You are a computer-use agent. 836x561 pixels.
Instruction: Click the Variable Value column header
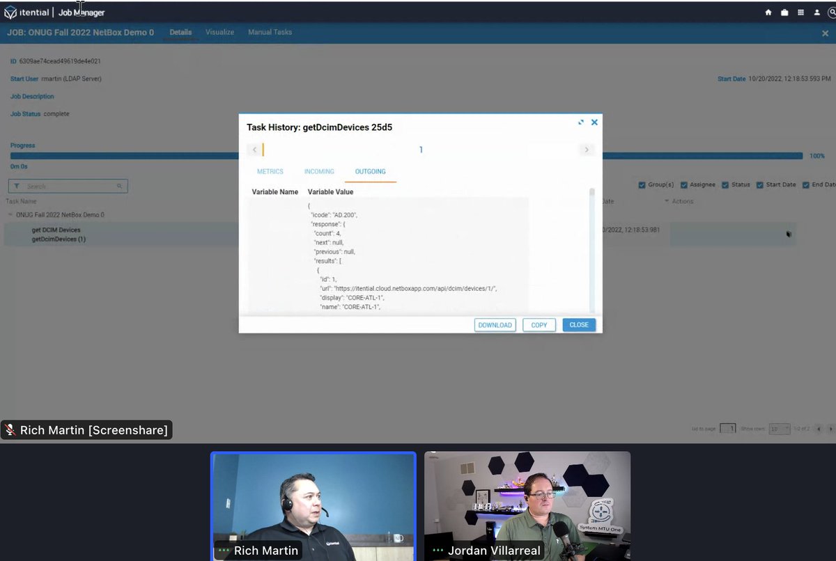point(330,191)
